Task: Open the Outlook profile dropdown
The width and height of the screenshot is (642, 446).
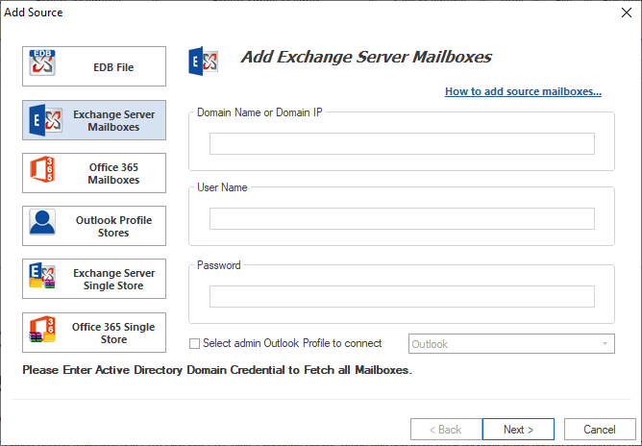Action: coord(511,343)
